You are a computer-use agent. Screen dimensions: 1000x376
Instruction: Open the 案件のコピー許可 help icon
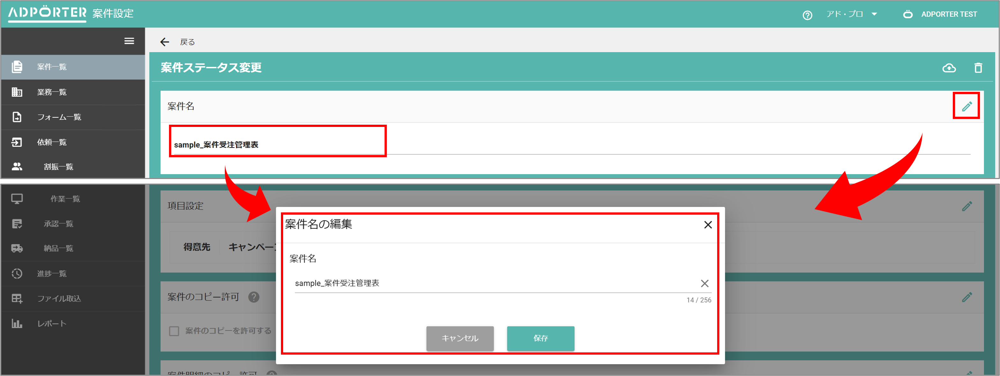click(x=254, y=297)
